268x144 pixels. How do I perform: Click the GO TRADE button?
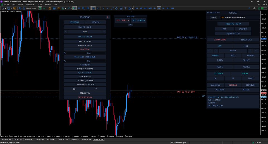[x=219, y=73]
